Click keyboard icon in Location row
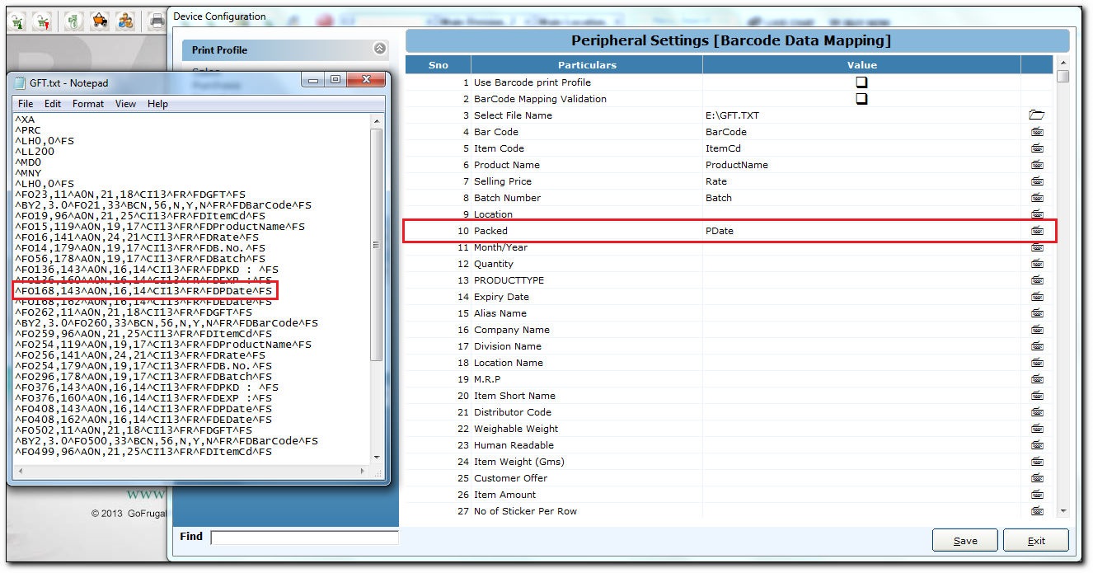Image resolution: width=1093 pixels, height=573 pixels. pyautogui.click(x=1037, y=214)
